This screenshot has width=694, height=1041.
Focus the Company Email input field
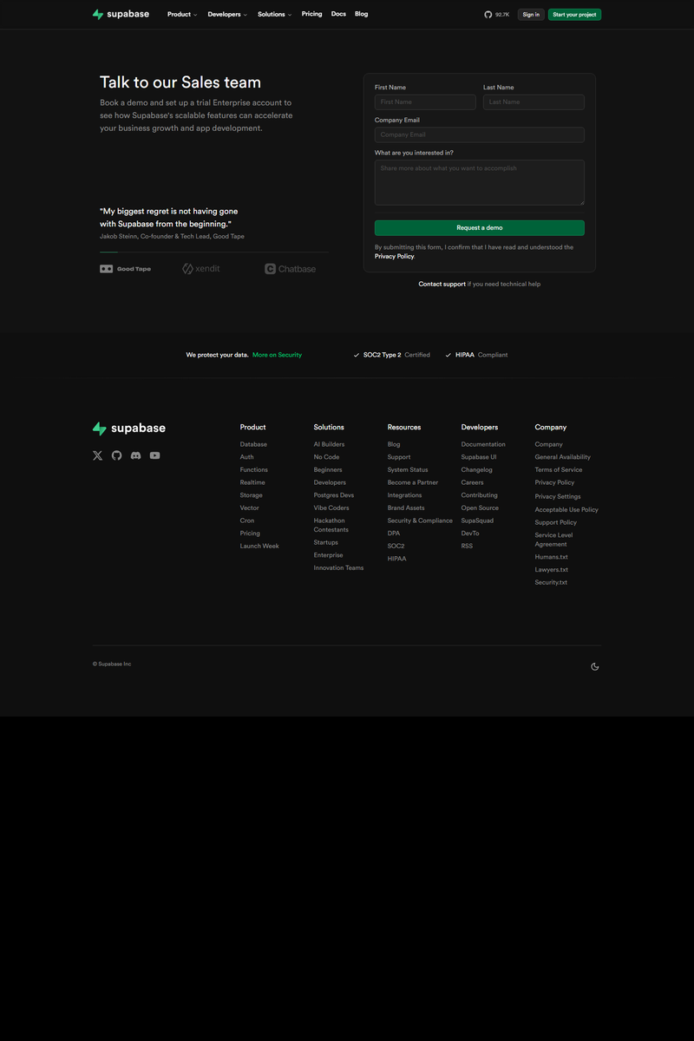click(x=480, y=135)
